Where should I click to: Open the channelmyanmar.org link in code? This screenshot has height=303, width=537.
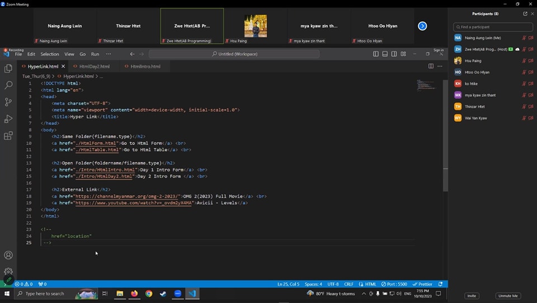coord(128,196)
